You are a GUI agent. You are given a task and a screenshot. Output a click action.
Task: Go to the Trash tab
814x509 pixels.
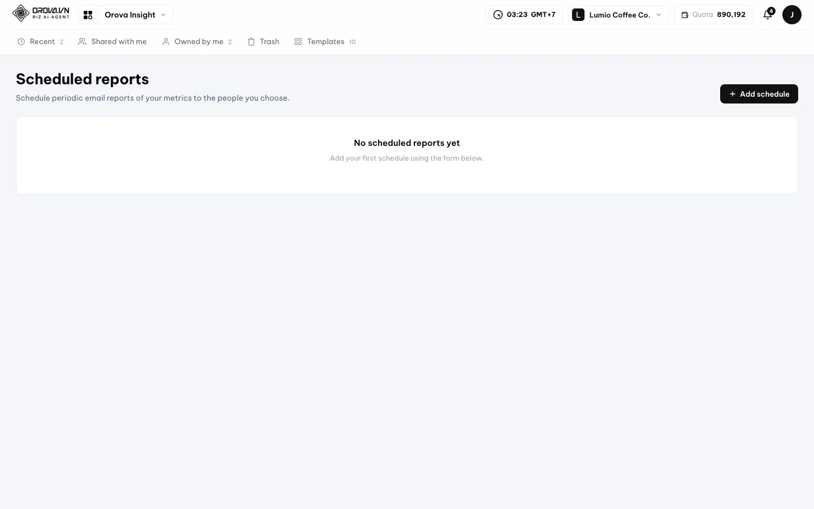[x=263, y=42]
